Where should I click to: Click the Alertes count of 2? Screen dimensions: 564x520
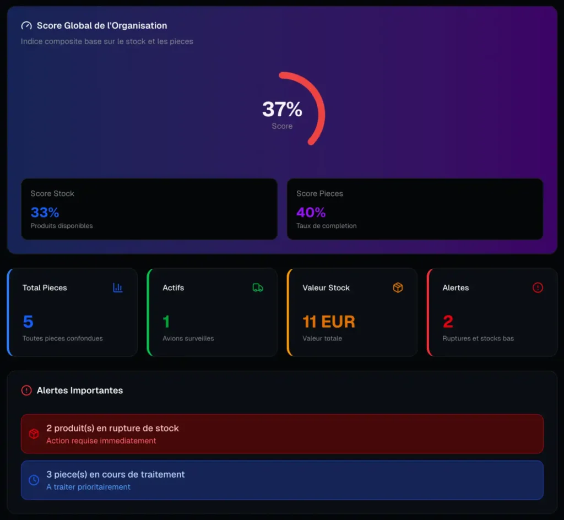448,322
